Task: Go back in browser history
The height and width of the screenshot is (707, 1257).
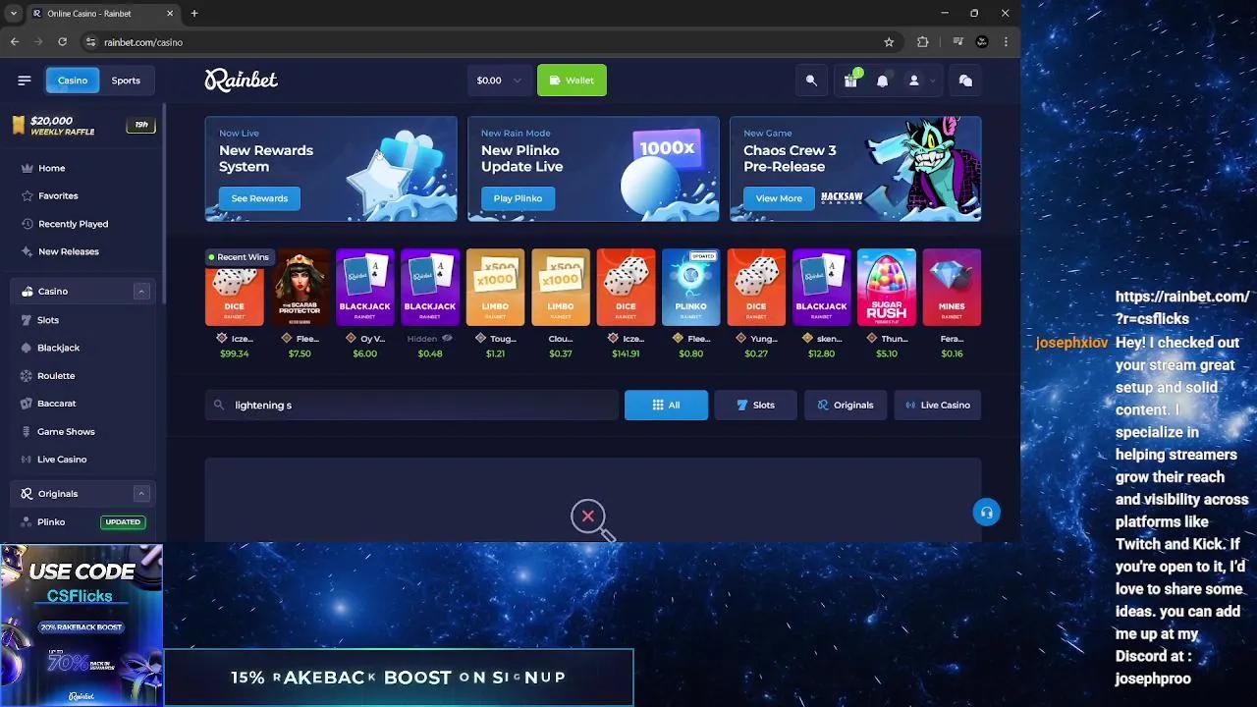Action: point(15,42)
